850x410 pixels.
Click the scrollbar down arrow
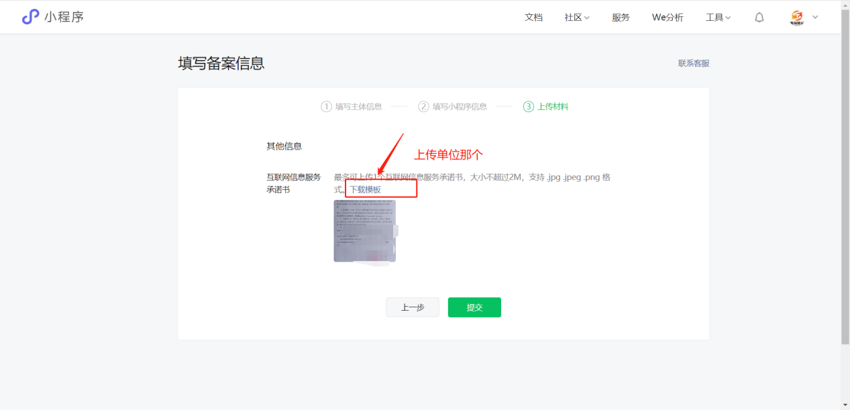845,405
